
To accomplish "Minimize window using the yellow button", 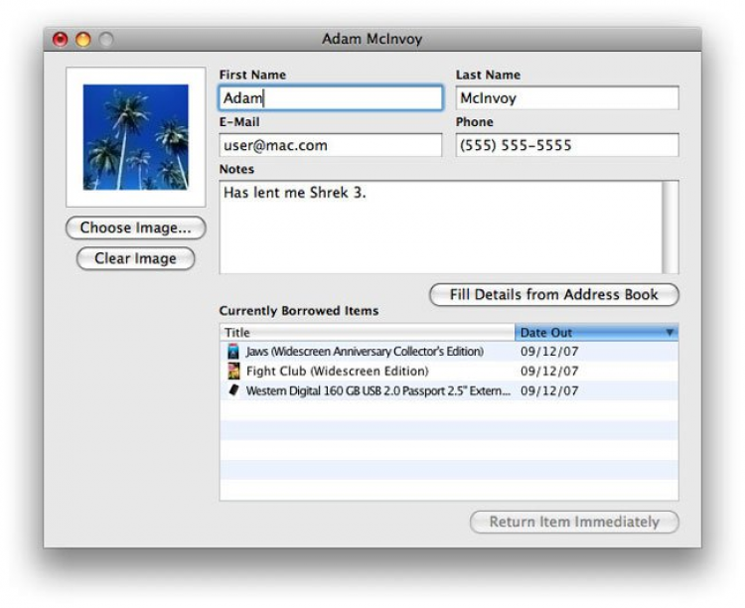I will [x=83, y=39].
